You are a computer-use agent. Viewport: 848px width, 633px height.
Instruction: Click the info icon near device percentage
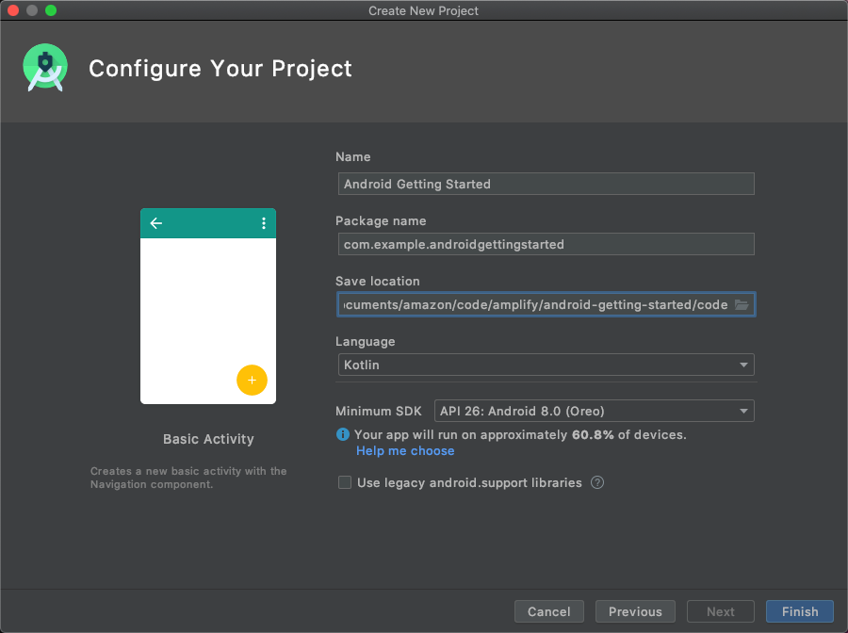tap(343, 435)
